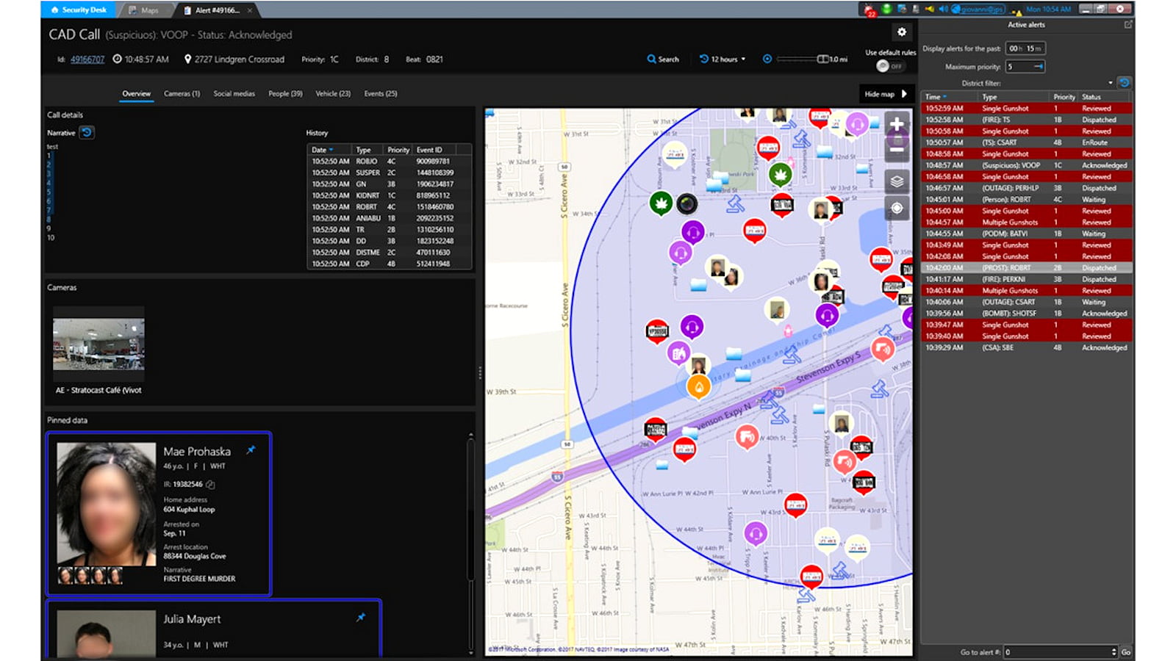Viewport: 1176px width, 661px height.
Task: Click the Go to alert number field
Action: [1058, 652]
